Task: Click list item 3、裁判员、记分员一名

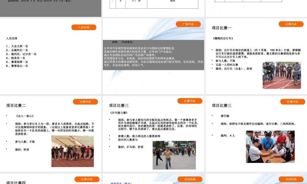Action: (21, 54)
